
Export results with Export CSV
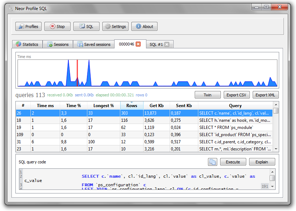237,95
